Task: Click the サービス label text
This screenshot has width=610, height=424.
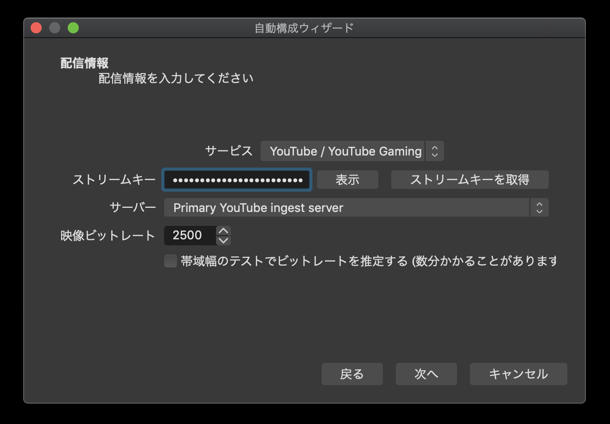Action: (229, 151)
